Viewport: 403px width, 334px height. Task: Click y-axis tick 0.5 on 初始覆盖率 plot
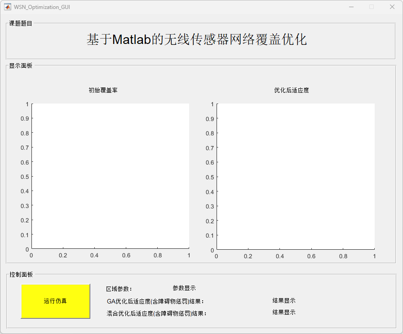(x=25, y=177)
